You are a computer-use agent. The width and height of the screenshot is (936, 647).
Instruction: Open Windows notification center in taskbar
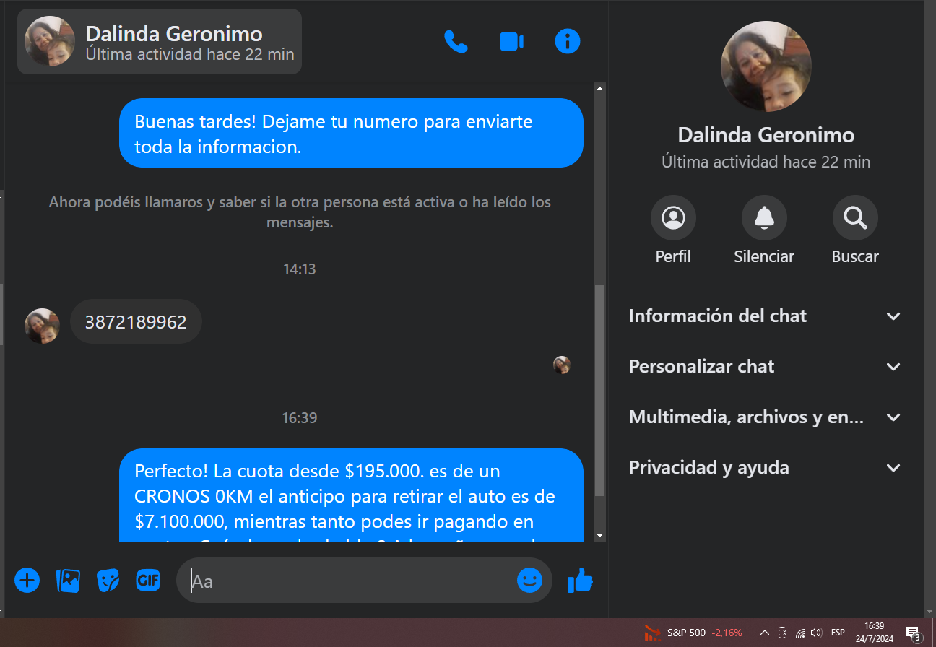tap(913, 633)
